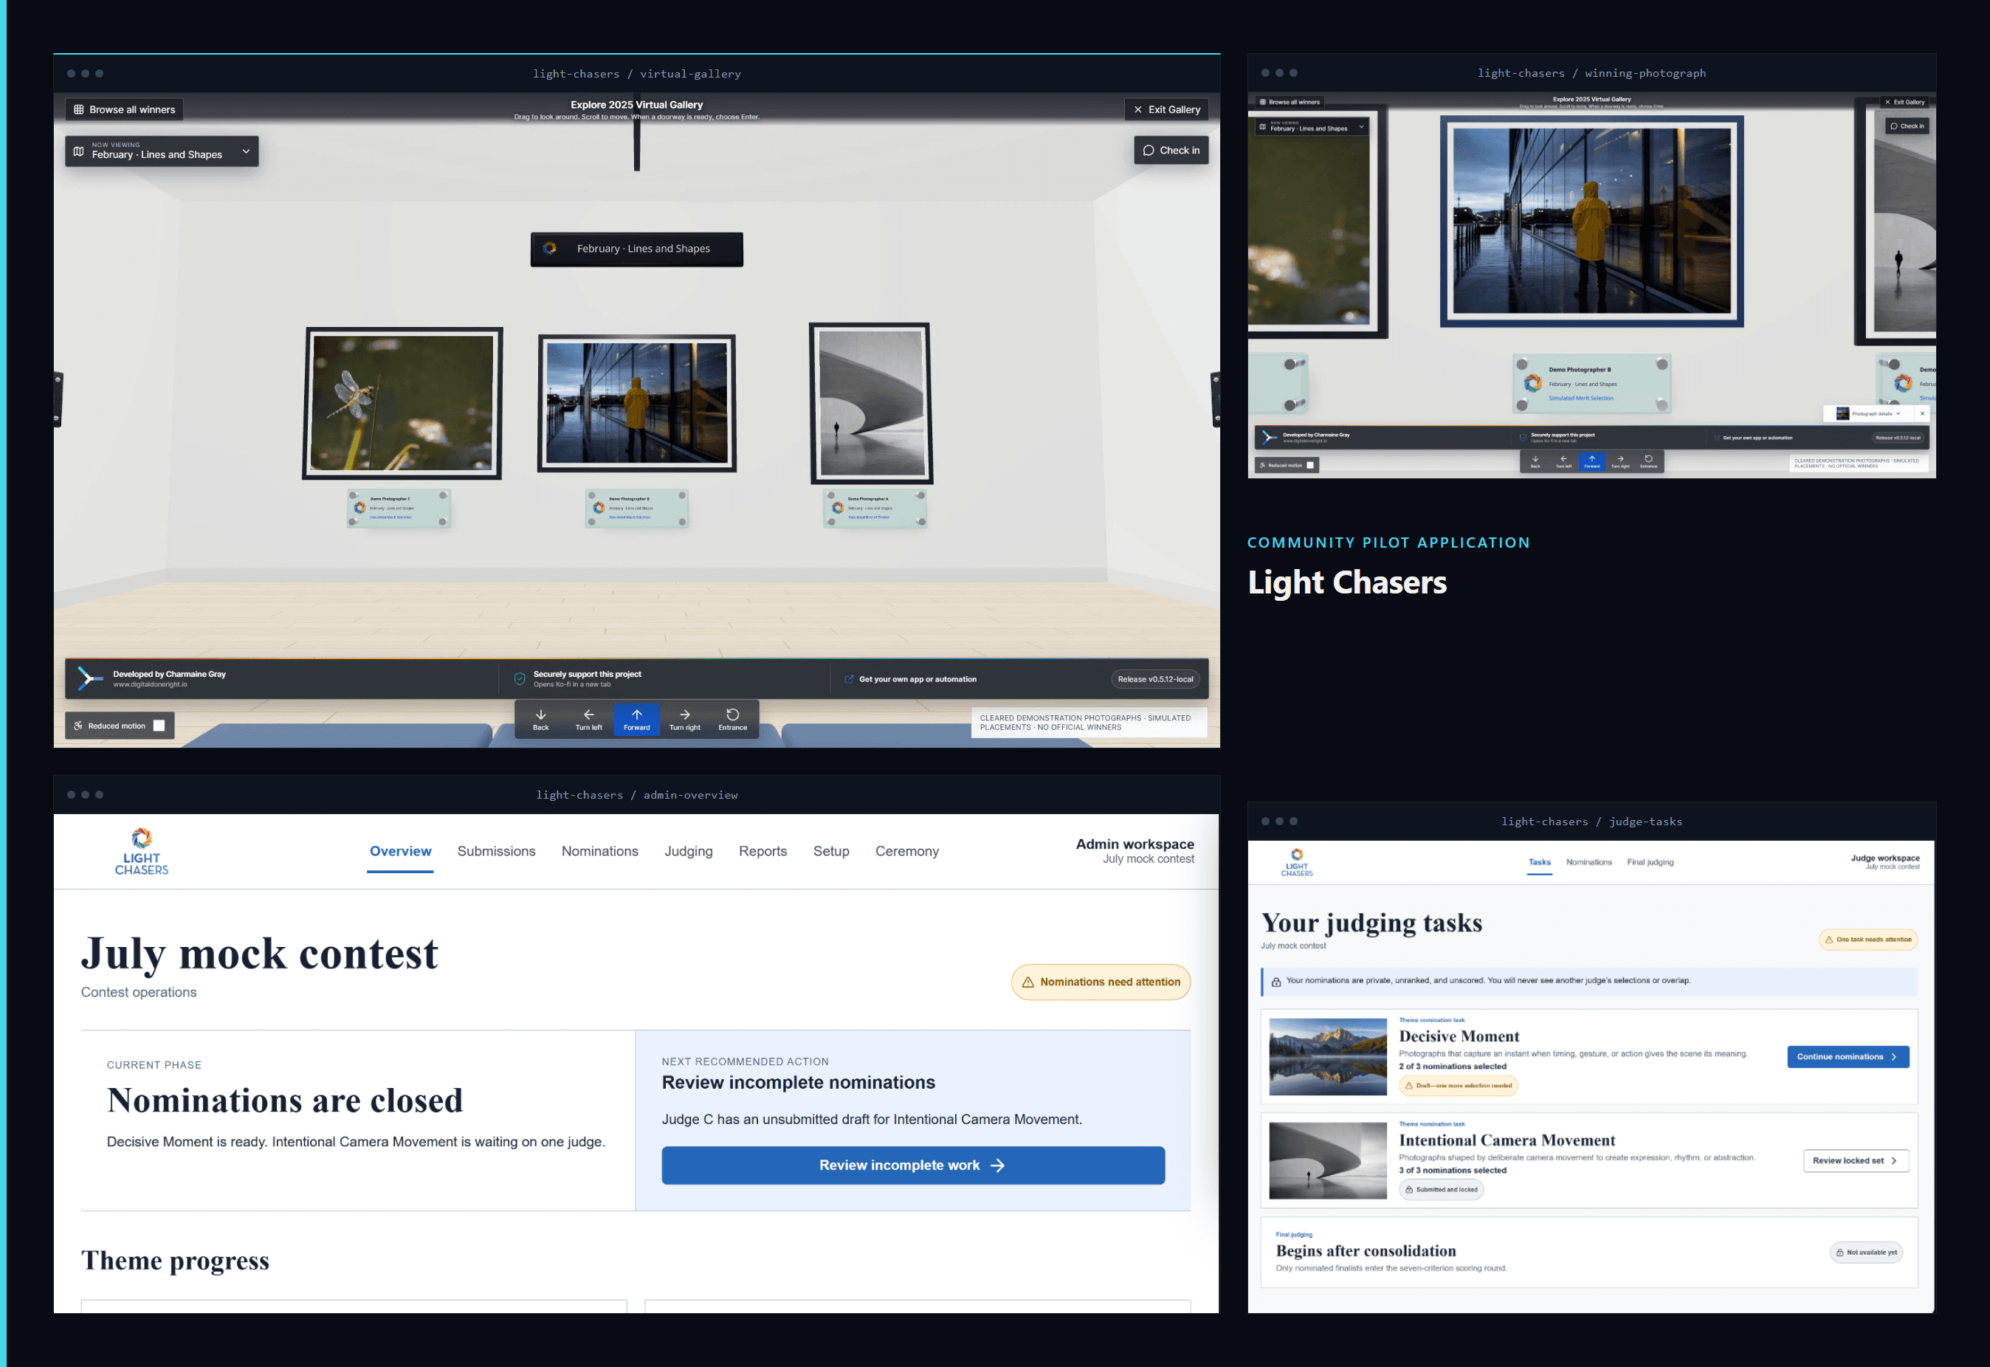
Task: Open the Ceremony tab in admin-overview
Action: pos(907,851)
